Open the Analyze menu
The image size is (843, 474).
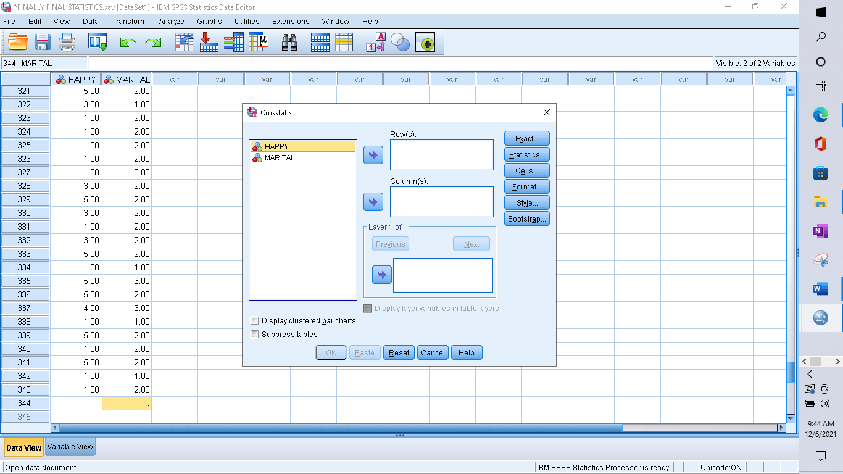pyautogui.click(x=171, y=21)
